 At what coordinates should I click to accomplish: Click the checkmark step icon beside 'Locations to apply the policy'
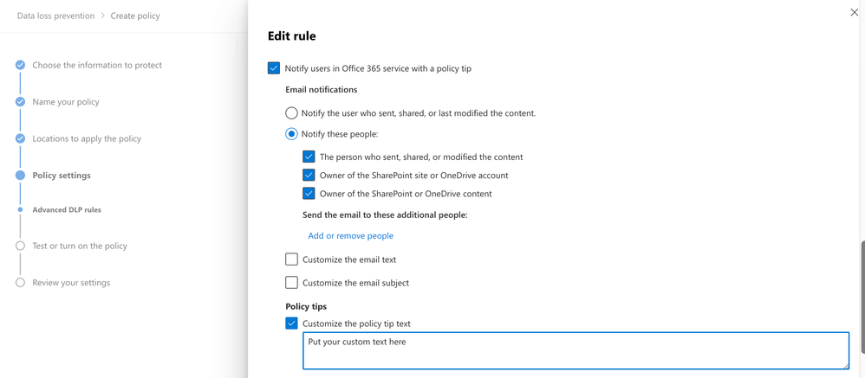tap(20, 138)
